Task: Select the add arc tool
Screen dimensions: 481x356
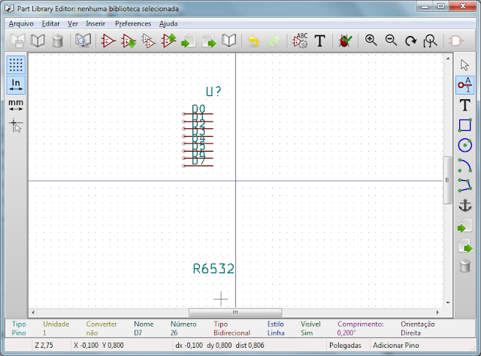Action: coord(465,165)
